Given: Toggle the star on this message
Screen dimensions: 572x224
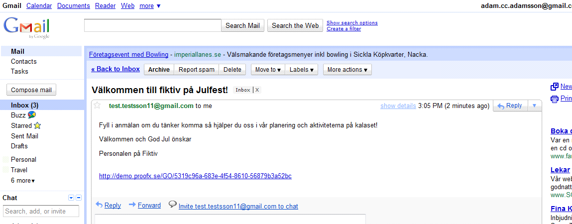Looking at the screenshot, I should [98, 106].
